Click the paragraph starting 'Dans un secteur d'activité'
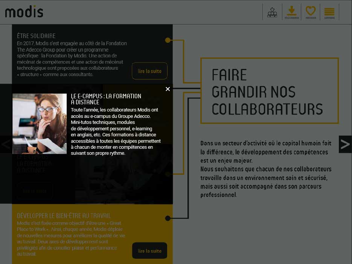 266,169
